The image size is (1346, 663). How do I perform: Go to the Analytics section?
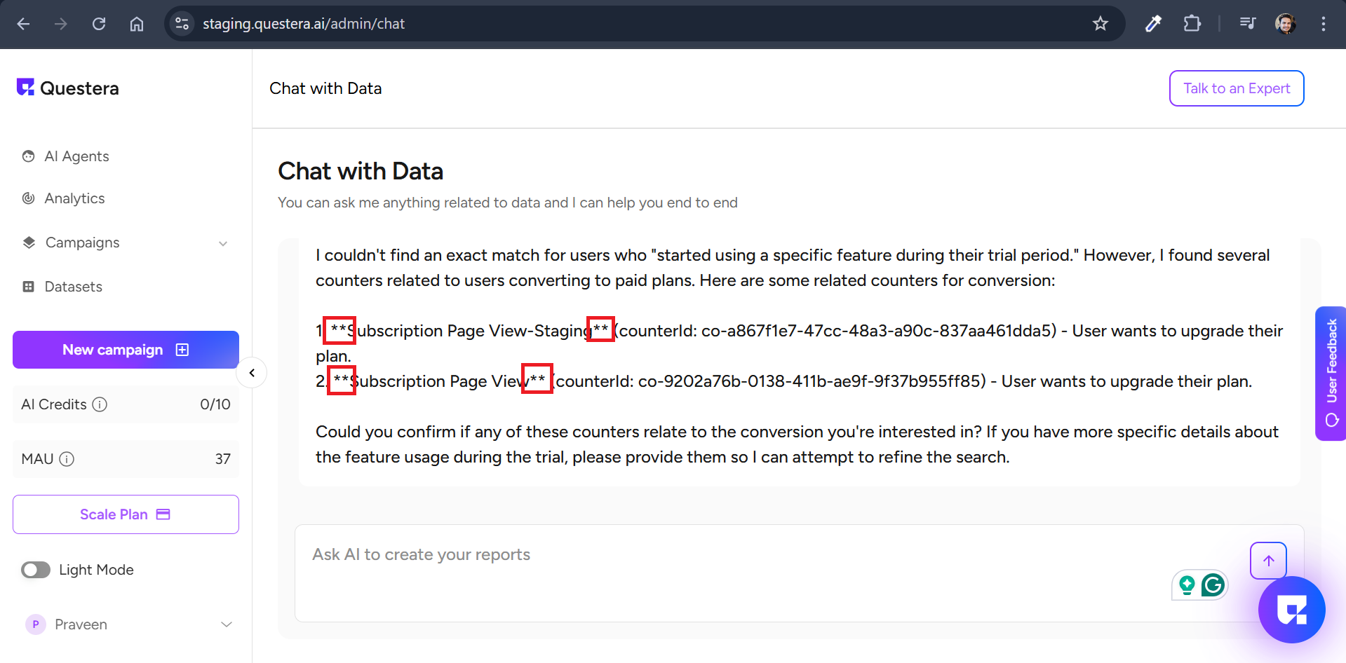click(74, 198)
